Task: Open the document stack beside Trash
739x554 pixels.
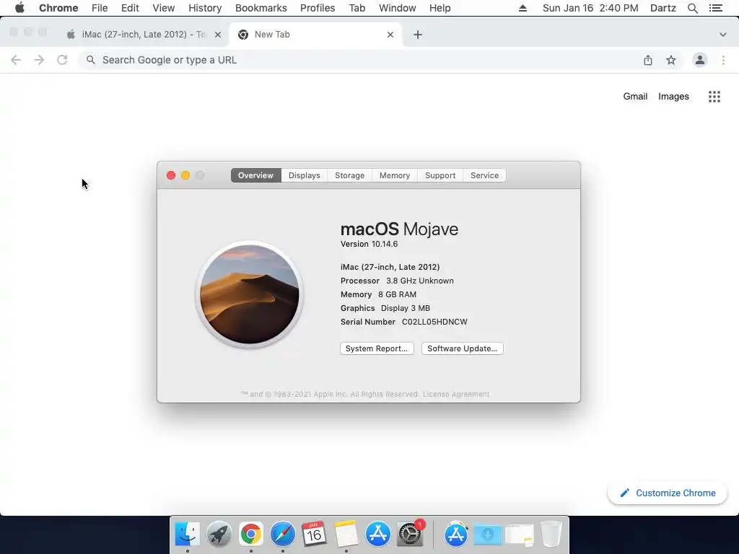Action: click(520, 535)
